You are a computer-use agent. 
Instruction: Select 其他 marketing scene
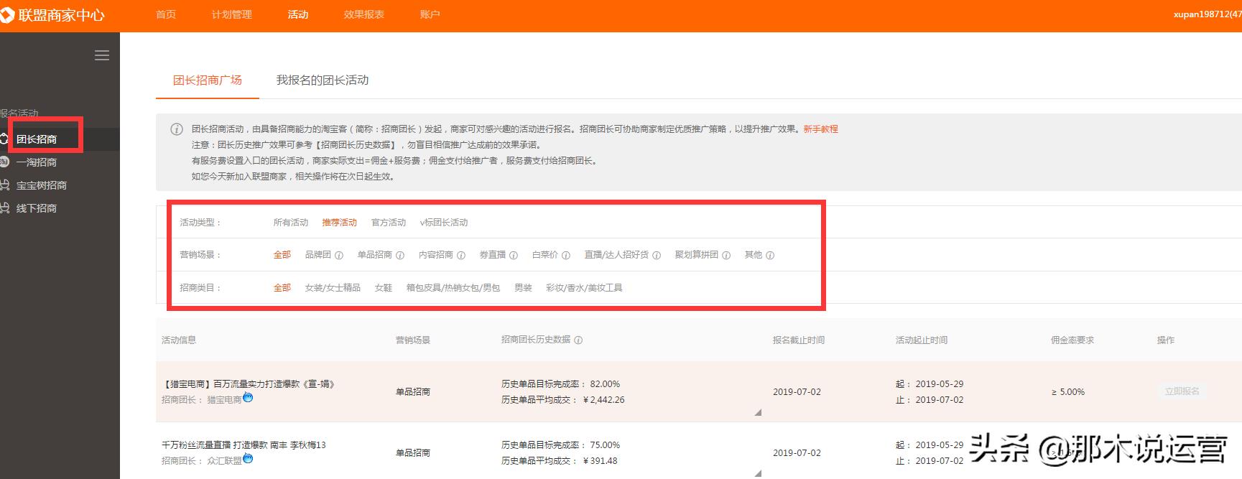click(754, 255)
